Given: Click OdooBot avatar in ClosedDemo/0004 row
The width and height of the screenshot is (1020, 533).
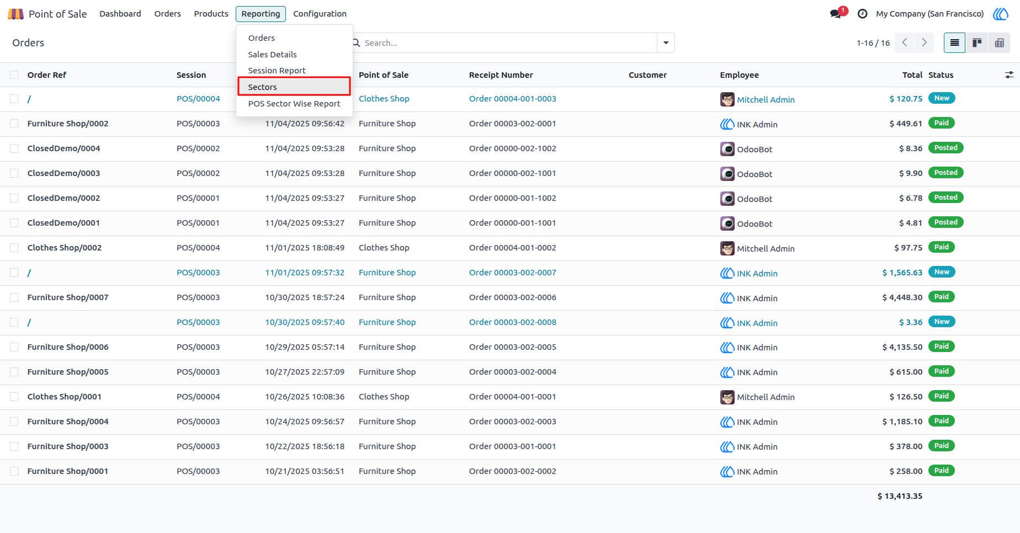Looking at the screenshot, I should coord(727,149).
